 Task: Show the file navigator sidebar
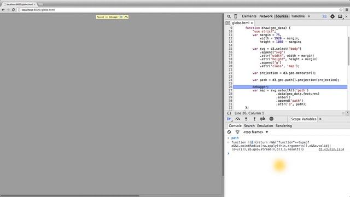pyautogui.click(x=227, y=23)
